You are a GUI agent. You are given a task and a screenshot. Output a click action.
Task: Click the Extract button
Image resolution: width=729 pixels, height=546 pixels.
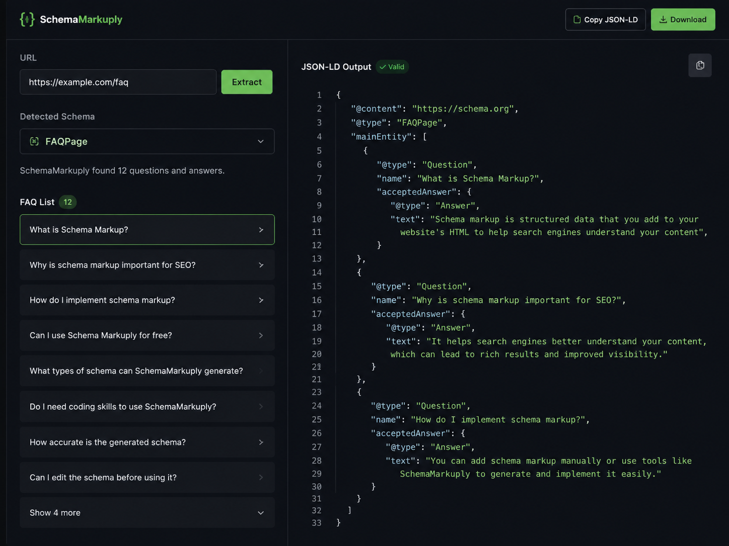247,82
